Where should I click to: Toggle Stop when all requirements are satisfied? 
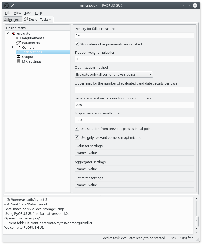[x=77, y=44]
